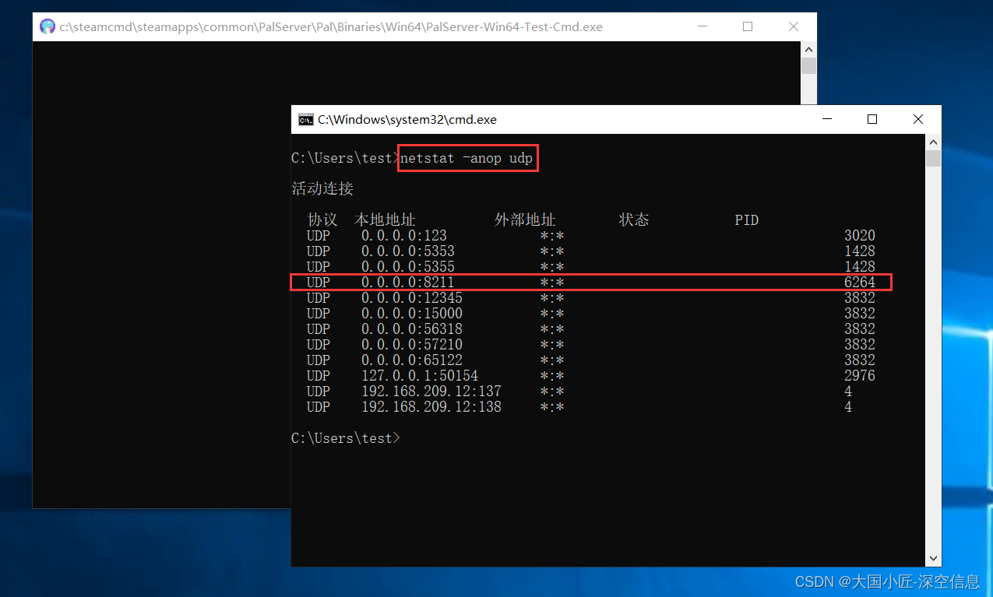Click the scroll-down arrow in cmd.exe window
The width and height of the screenshot is (993, 597).
(x=933, y=557)
